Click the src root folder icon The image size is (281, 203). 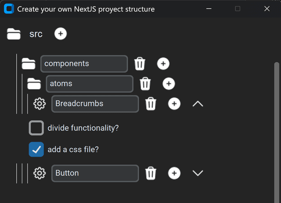14,34
